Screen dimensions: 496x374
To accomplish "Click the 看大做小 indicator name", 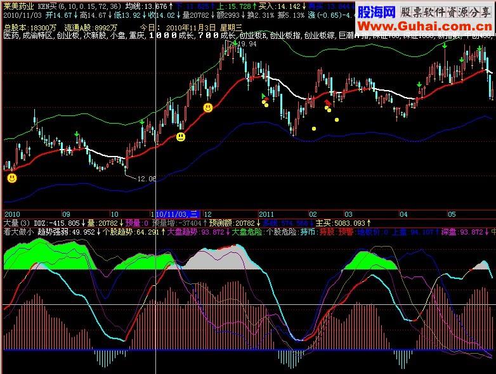I will point(18,232).
